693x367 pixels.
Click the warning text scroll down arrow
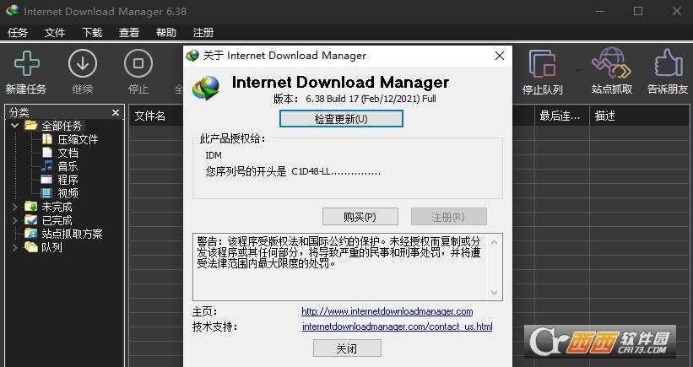[x=494, y=293]
